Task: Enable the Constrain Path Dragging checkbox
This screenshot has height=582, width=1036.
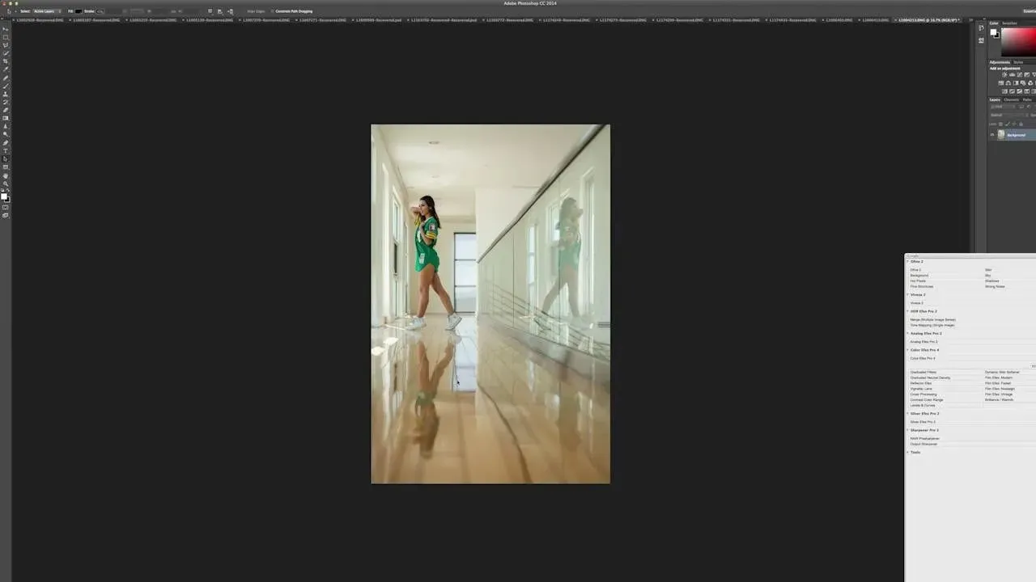Action: 273,11
